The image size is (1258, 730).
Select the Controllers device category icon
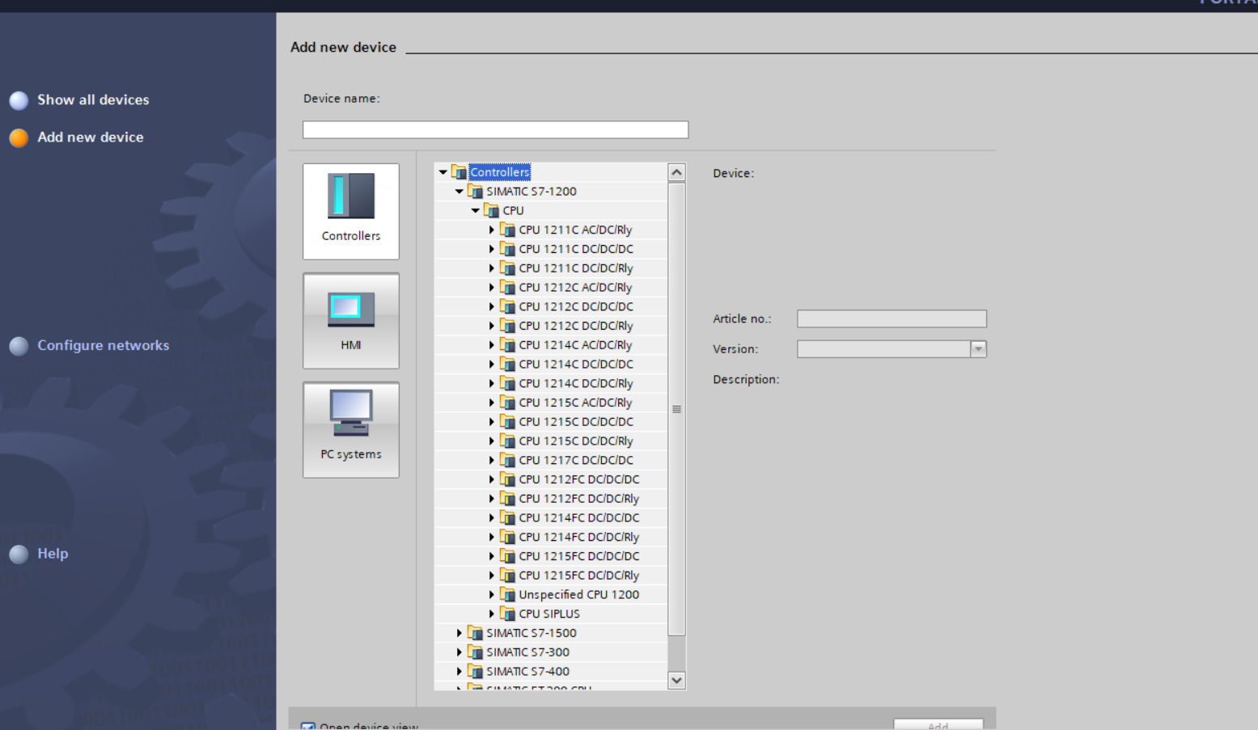(x=351, y=211)
